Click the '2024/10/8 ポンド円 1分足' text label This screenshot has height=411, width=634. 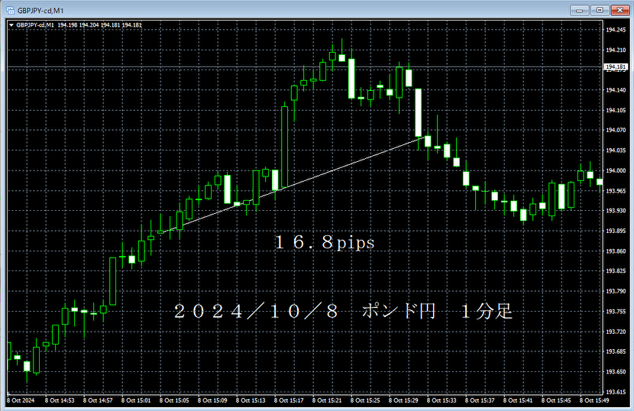click(344, 312)
